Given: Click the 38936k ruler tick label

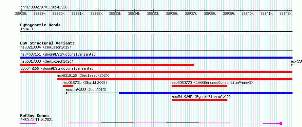Looking at the screenshot, I should pos(172,13).
